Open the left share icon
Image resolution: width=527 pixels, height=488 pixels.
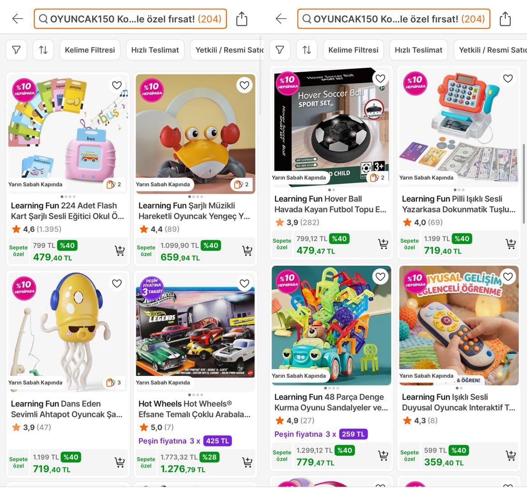click(241, 19)
